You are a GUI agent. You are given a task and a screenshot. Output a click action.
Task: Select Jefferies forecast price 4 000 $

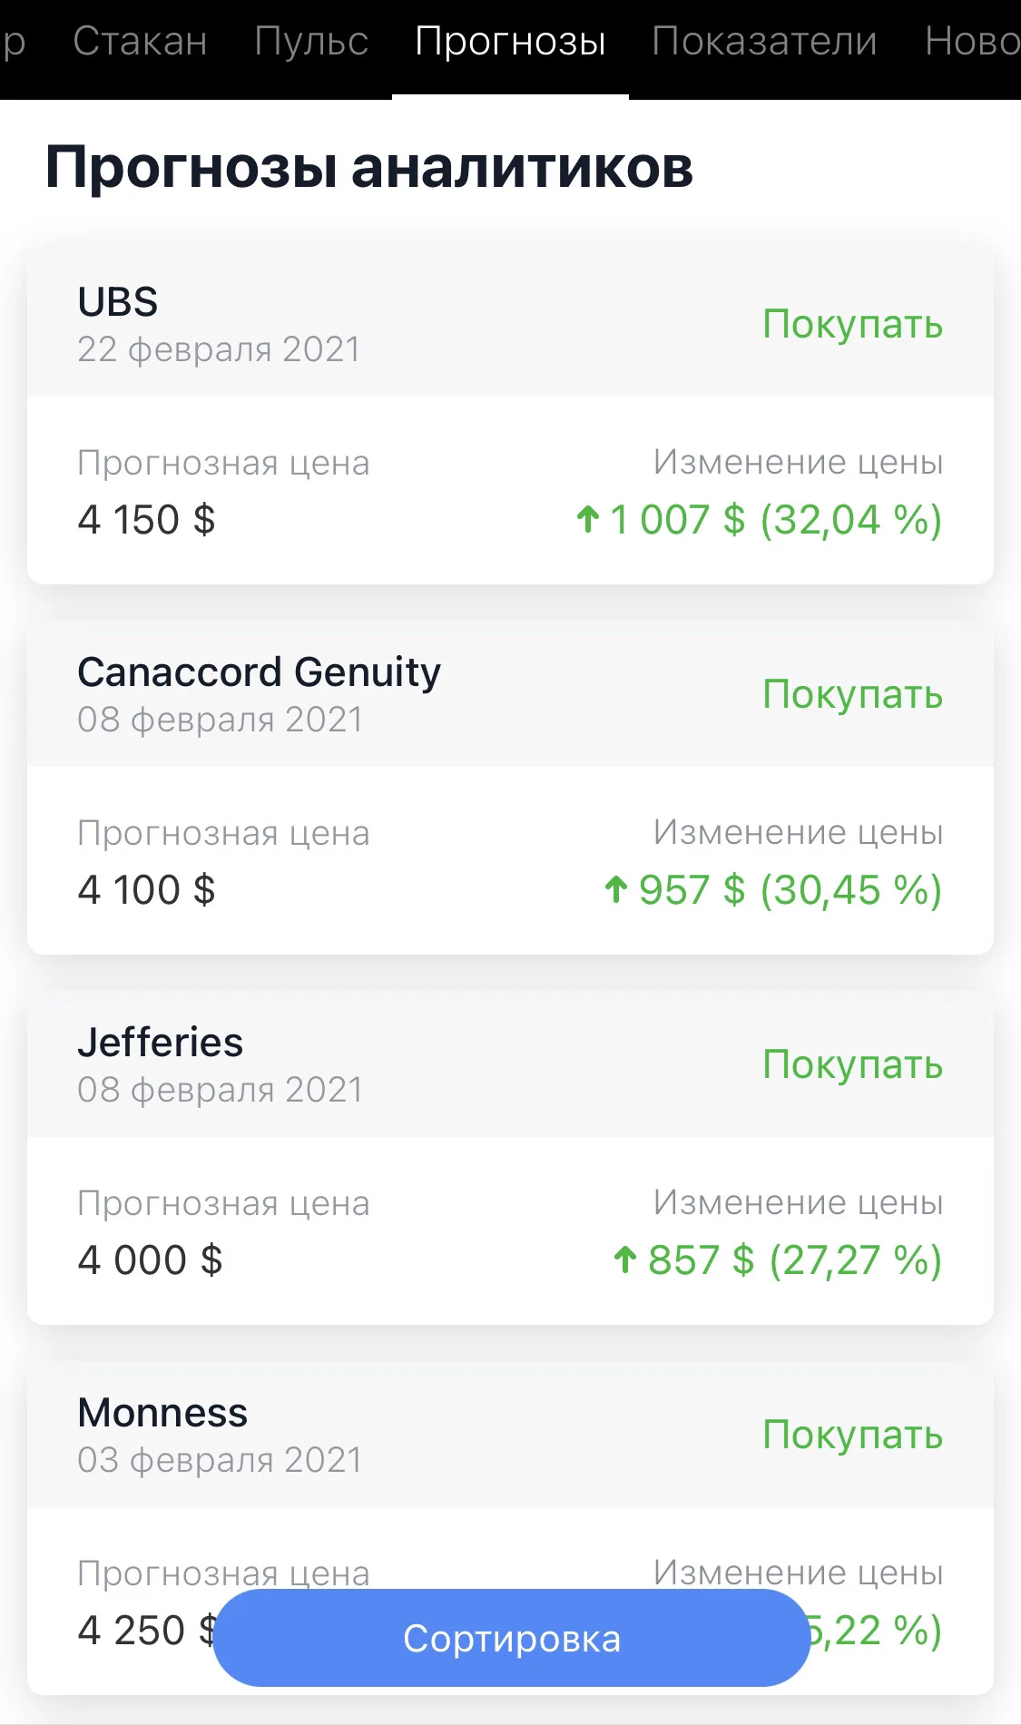click(x=150, y=1260)
